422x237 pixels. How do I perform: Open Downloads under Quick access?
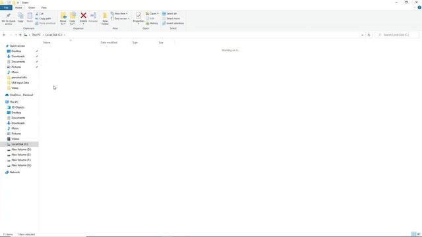click(x=18, y=57)
